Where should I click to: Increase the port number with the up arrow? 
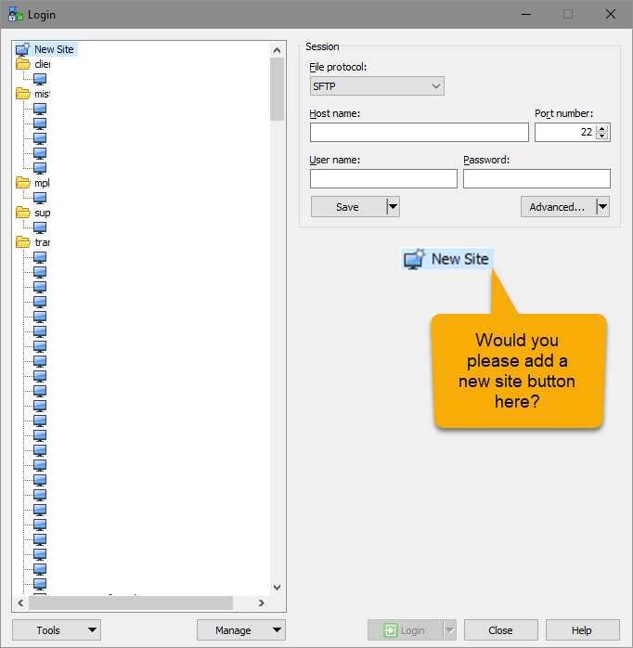tap(602, 128)
